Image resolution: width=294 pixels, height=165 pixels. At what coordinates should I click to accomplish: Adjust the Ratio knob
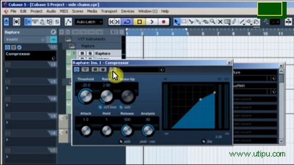click(107, 96)
